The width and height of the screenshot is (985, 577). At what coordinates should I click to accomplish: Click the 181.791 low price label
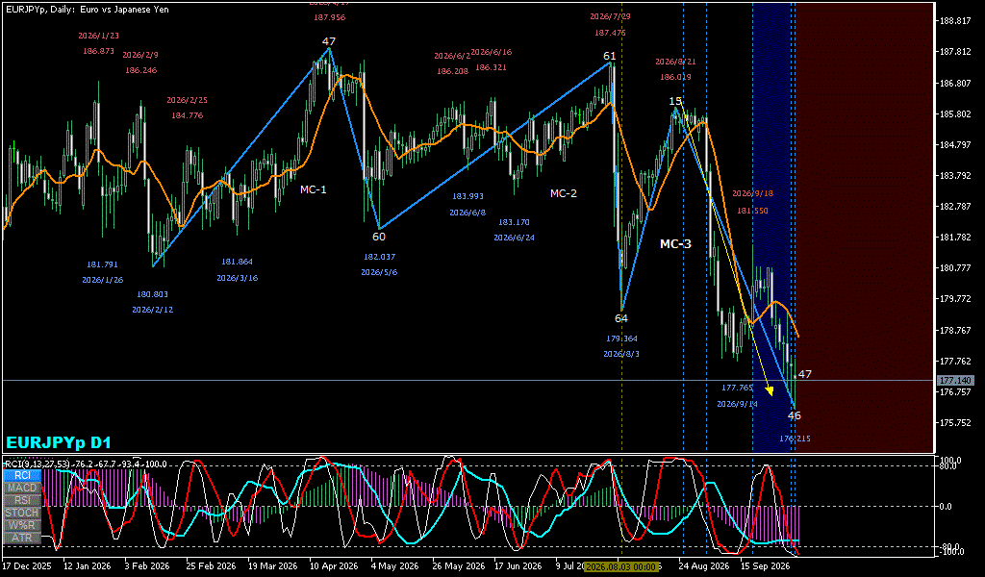click(102, 264)
